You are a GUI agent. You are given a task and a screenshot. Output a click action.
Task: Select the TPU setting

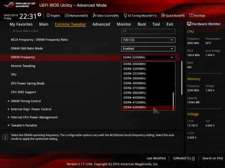click(13, 74)
